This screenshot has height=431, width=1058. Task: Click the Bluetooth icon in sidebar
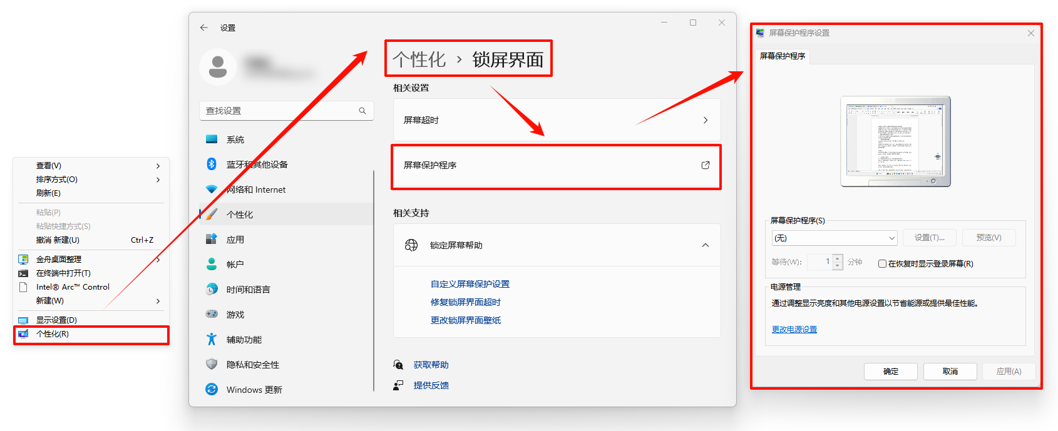212,164
